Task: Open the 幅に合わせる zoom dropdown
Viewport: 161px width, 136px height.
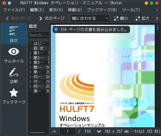Action: tap(90, 18)
